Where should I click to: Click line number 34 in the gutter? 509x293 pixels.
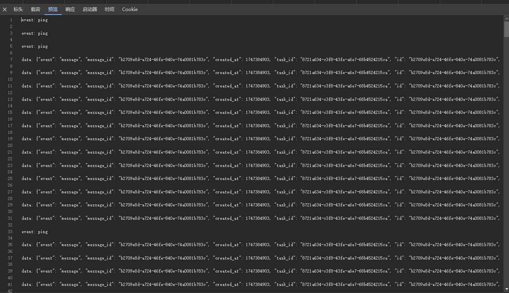click(10, 238)
